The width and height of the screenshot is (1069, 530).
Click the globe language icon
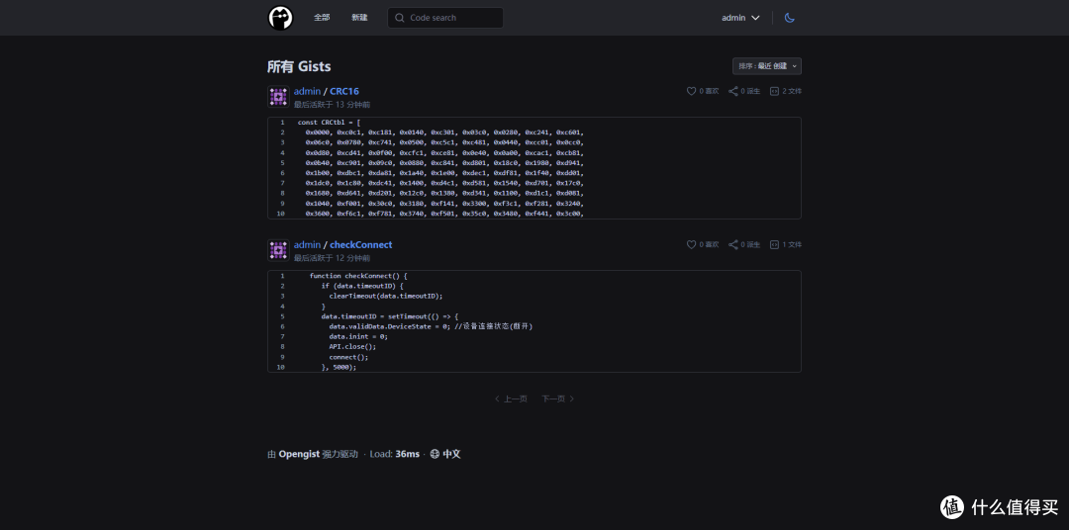coord(435,455)
